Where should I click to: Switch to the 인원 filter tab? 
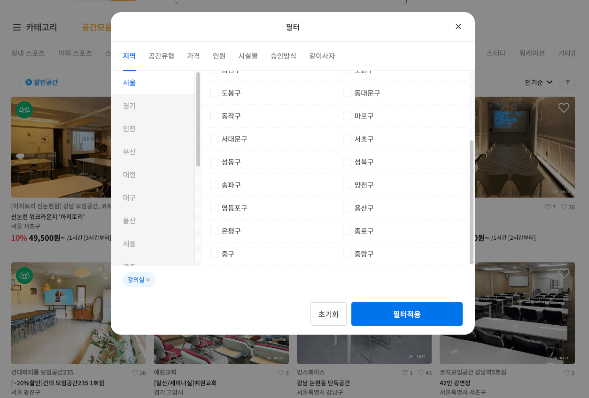(219, 56)
